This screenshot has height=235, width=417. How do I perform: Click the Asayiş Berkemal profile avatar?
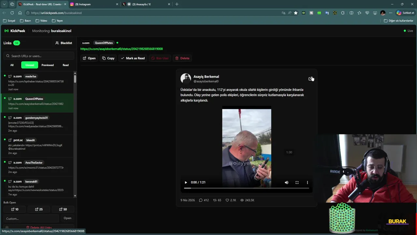[x=186, y=78]
